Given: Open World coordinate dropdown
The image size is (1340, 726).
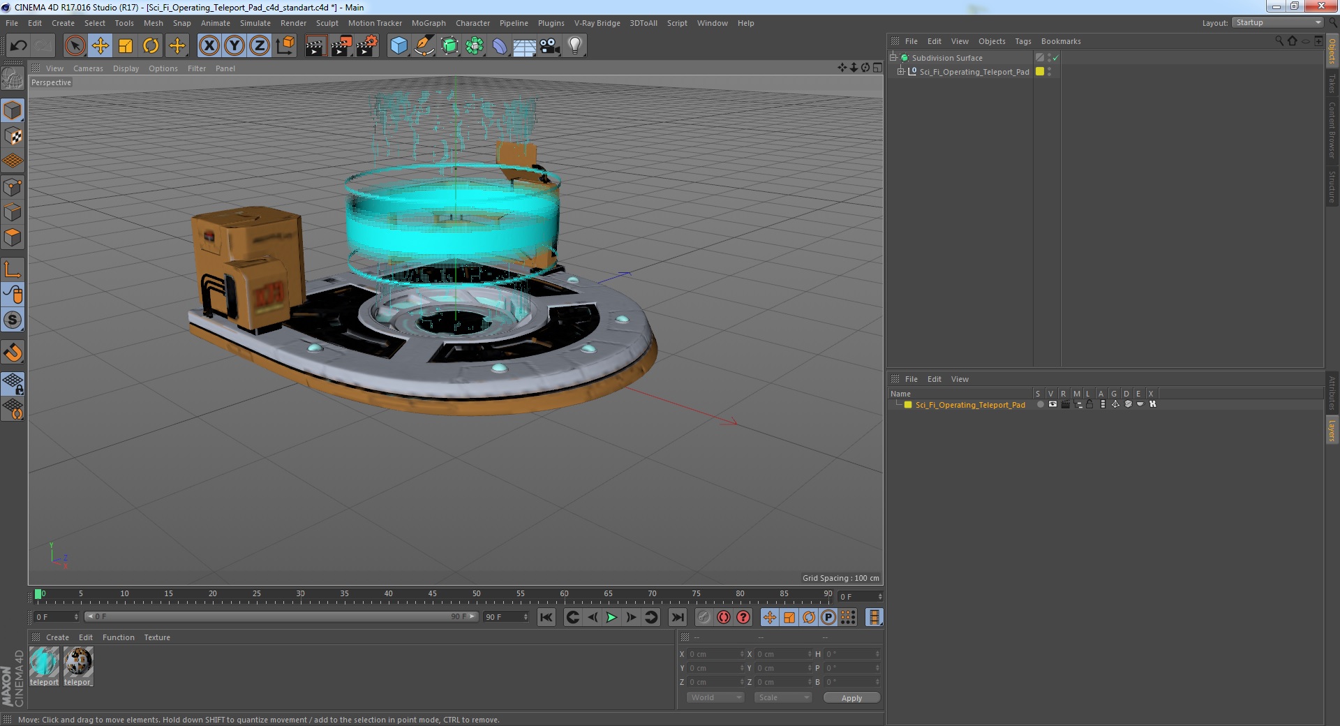Looking at the screenshot, I should pyautogui.click(x=715, y=697).
